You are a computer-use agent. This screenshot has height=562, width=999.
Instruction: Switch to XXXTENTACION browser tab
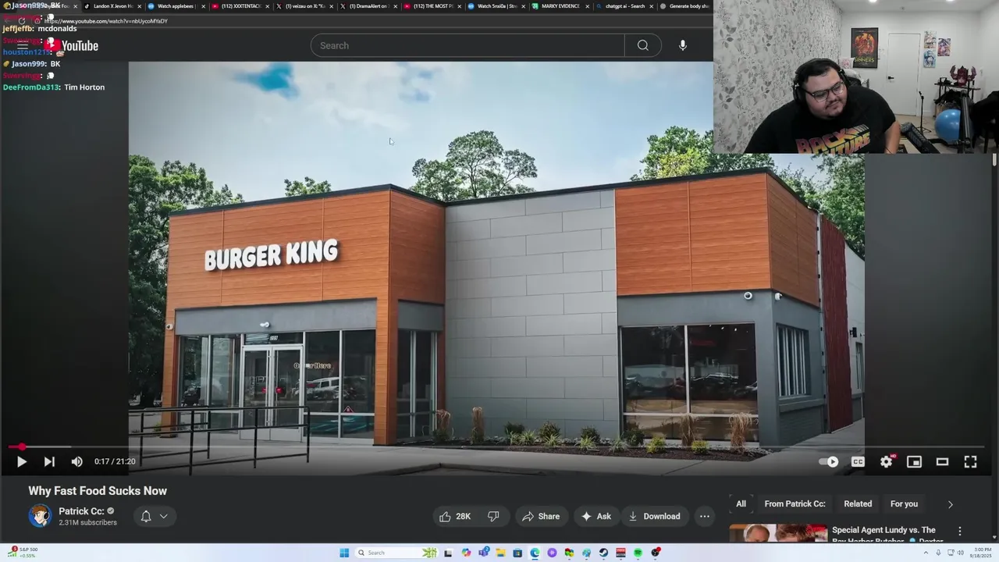pyautogui.click(x=241, y=6)
